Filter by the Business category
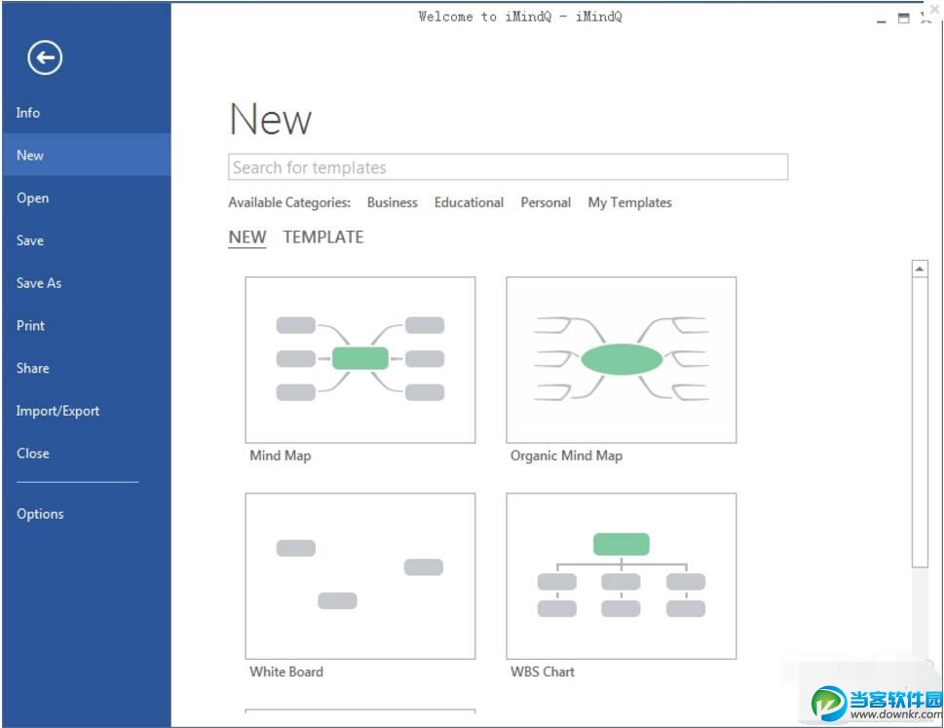944x728 pixels. pyautogui.click(x=392, y=202)
